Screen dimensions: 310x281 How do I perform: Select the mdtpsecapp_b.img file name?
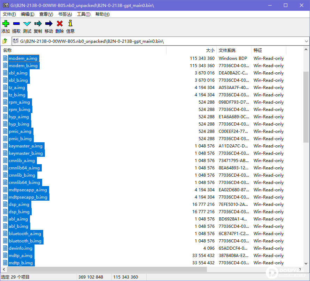click(x=28, y=197)
